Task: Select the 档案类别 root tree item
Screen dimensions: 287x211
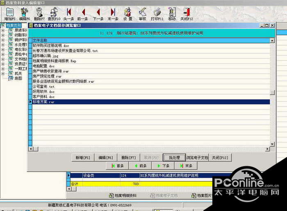Action: pyautogui.click(x=14, y=25)
